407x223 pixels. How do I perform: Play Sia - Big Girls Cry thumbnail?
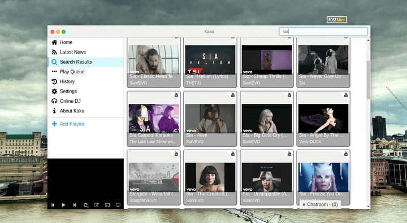coord(267,119)
